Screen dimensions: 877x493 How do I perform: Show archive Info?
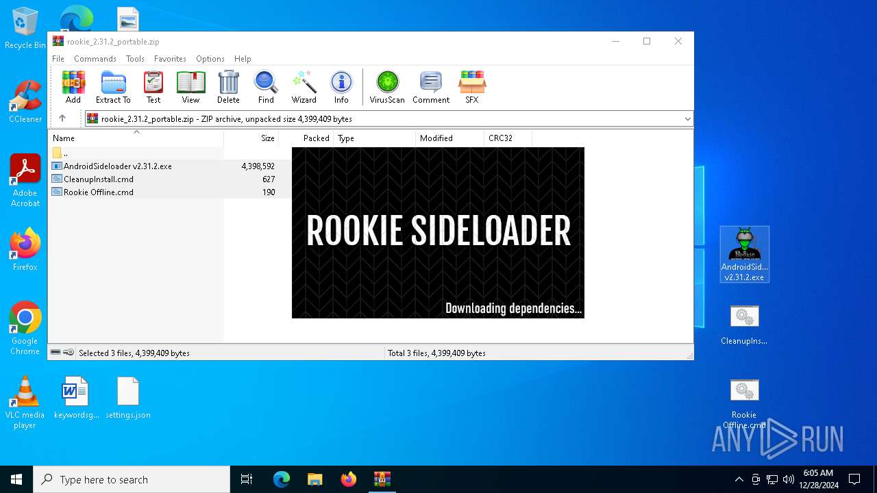[341, 87]
